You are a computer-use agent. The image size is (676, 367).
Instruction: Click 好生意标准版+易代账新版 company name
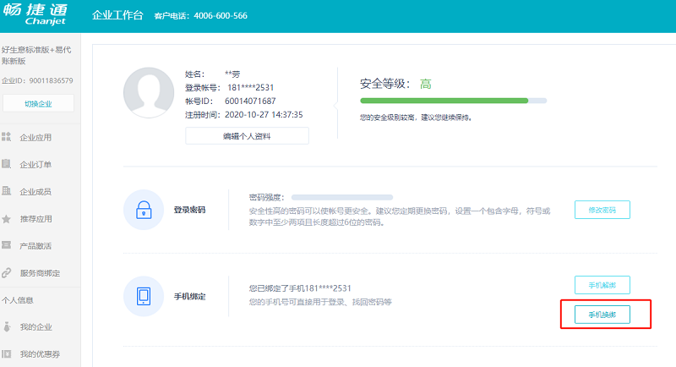click(36, 55)
